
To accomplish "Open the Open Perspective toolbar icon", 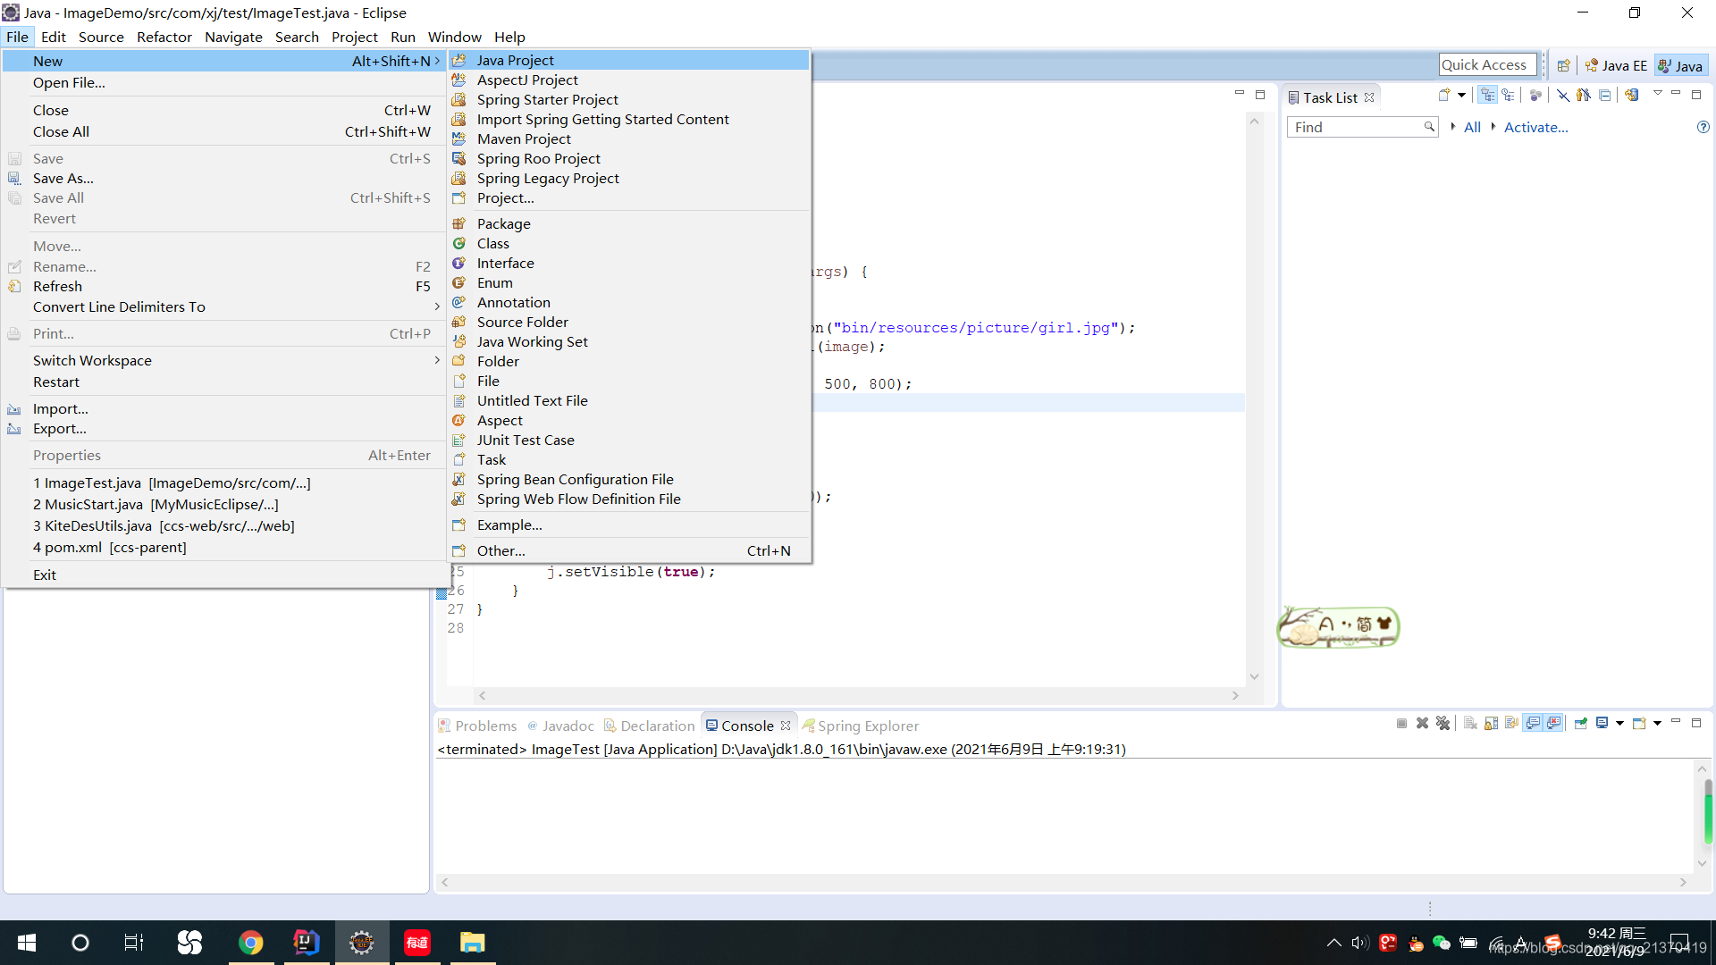I will [1563, 65].
